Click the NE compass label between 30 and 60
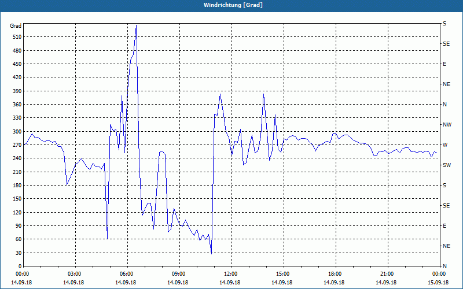The height and width of the screenshot is (289, 463). pyautogui.click(x=447, y=246)
